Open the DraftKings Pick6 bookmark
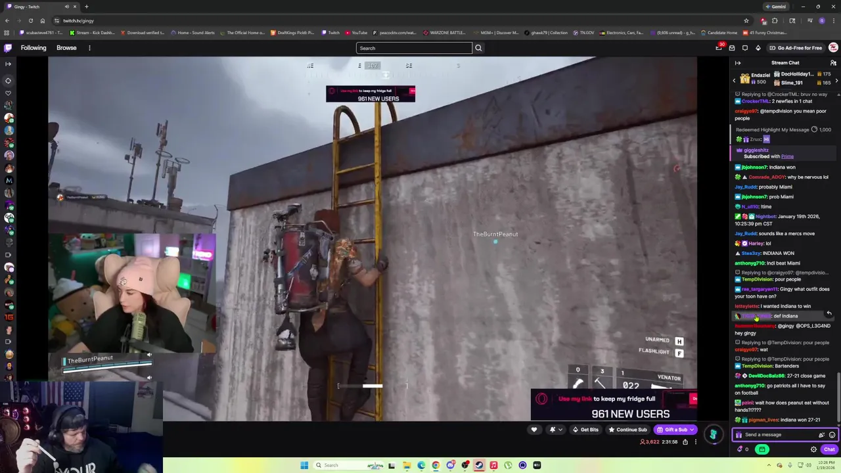 pyautogui.click(x=292, y=33)
